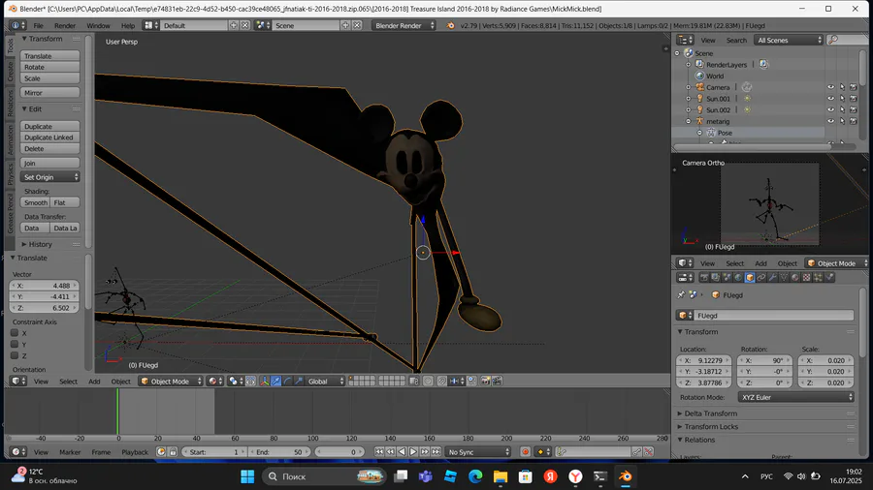873x490 pixels.
Task: Open the Render Layers properties tab icon
Action: [716, 277]
